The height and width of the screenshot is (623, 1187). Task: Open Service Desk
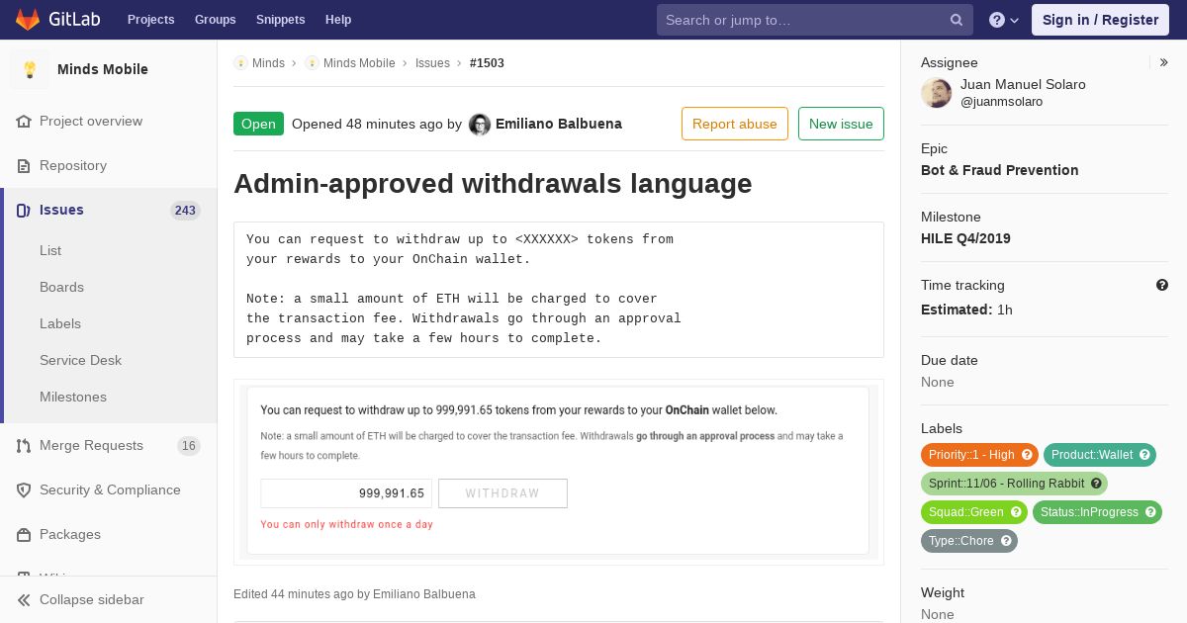pyautogui.click(x=80, y=360)
